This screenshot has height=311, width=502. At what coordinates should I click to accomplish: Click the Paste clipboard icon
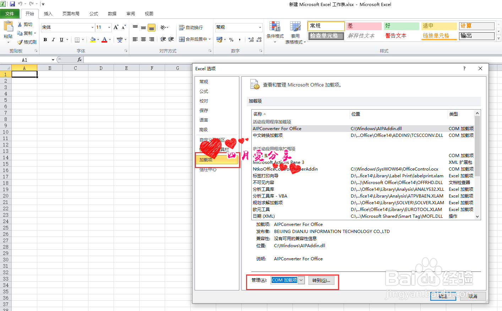[x=8, y=27]
